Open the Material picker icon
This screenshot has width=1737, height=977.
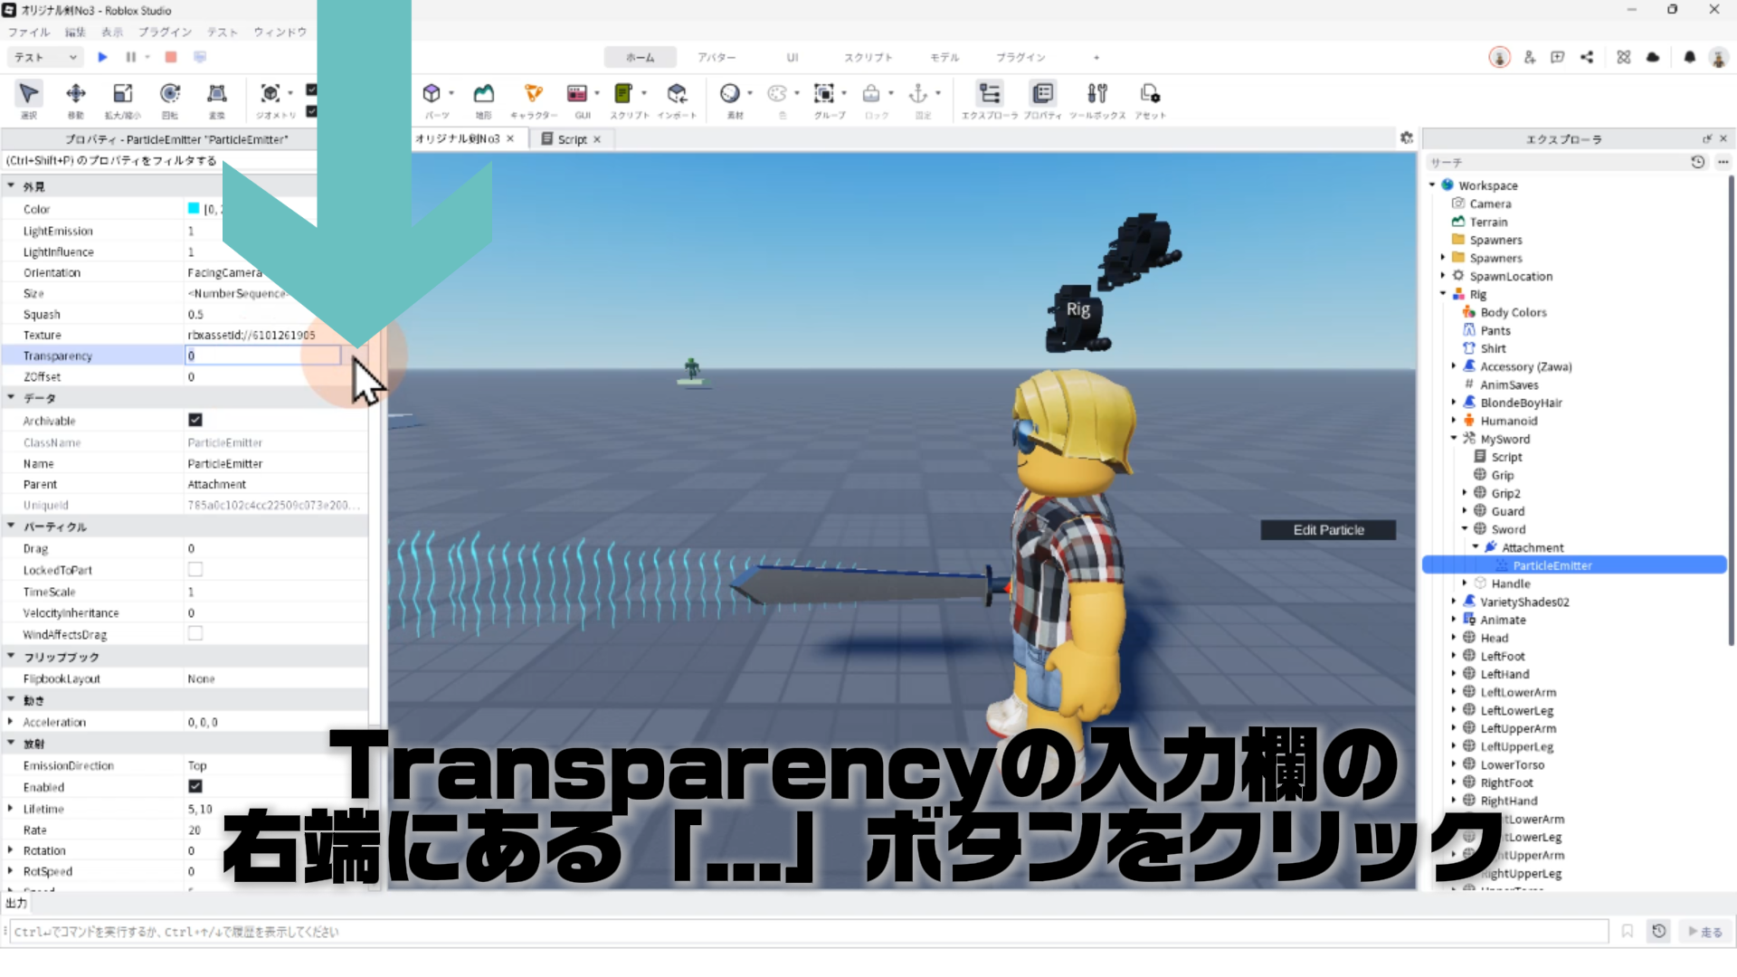click(x=730, y=94)
